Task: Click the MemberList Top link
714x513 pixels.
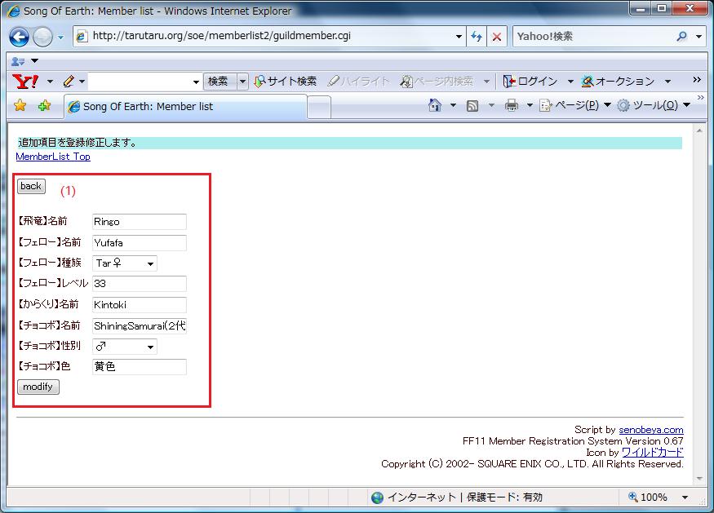Action: click(x=53, y=157)
